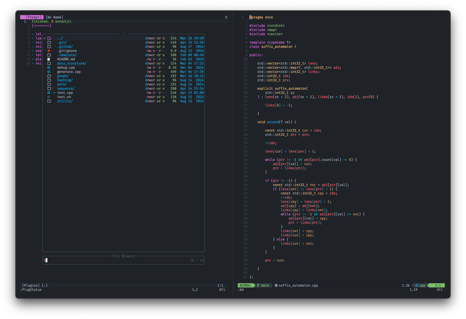Image resolution: width=466 pixels, height=319 pixels.
Task: Click the [Plugins] [-] status label
Action: [x=35, y=285]
